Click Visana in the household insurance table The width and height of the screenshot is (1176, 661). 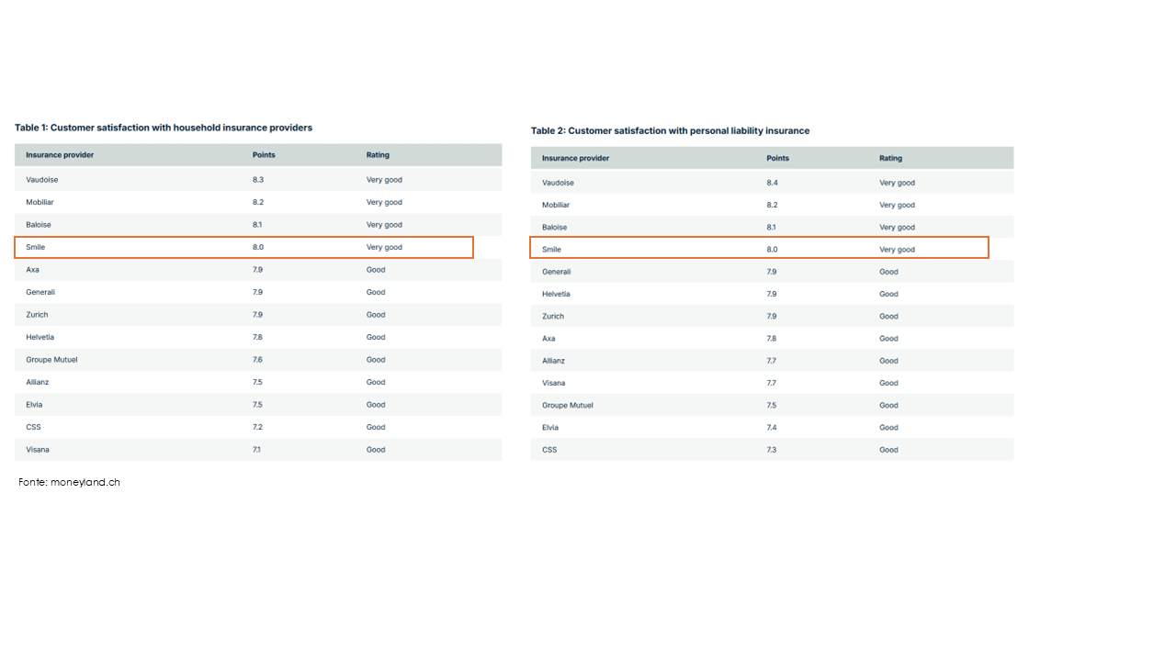pyautogui.click(x=38, y=450)
